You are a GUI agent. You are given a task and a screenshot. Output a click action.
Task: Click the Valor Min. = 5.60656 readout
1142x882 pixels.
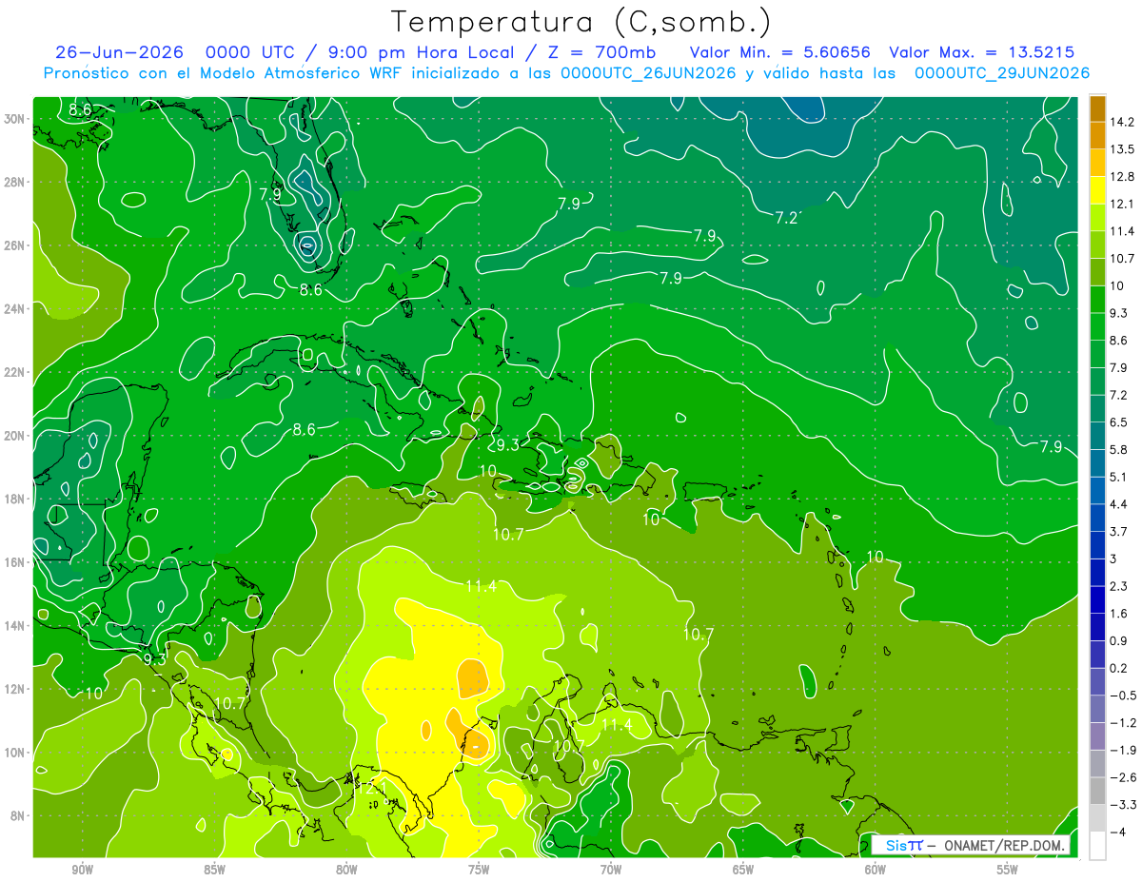point(779,53)
